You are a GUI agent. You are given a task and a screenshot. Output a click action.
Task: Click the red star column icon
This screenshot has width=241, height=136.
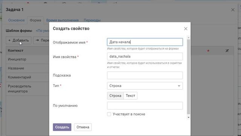[x=208, y=51]
